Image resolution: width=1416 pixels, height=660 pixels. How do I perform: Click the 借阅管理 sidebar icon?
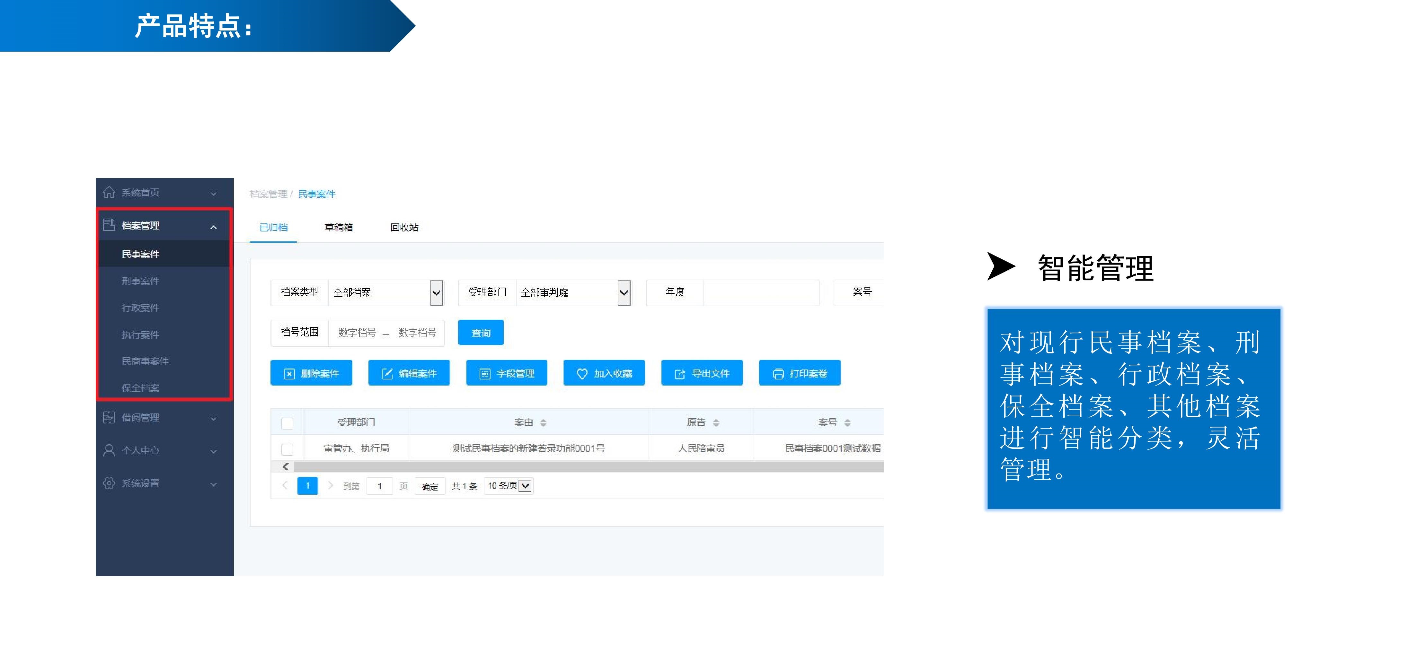(x=109, y=417)
